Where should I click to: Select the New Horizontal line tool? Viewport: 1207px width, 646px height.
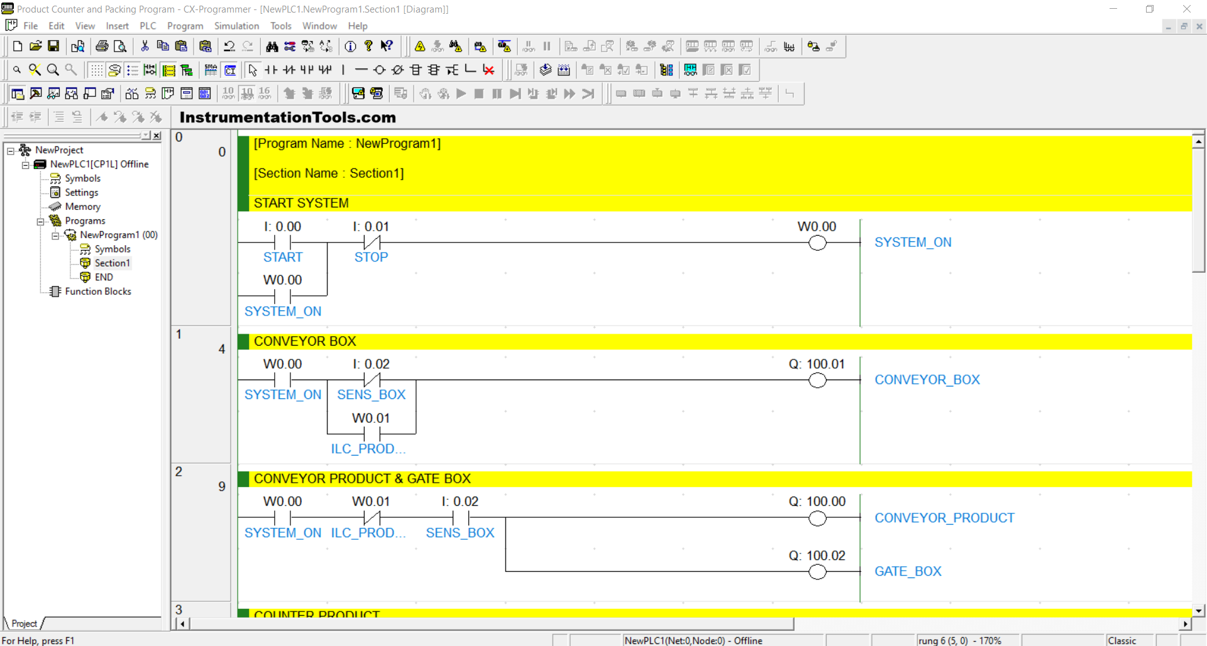361,70
